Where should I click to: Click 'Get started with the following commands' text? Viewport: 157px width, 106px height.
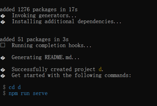pos(71,75)
